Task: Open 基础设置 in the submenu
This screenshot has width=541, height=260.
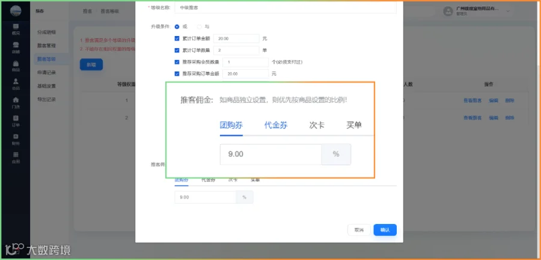Action: click(46, 86)
